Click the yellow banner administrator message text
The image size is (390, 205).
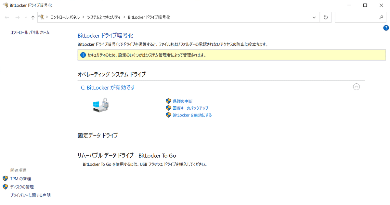coord(147,55)
